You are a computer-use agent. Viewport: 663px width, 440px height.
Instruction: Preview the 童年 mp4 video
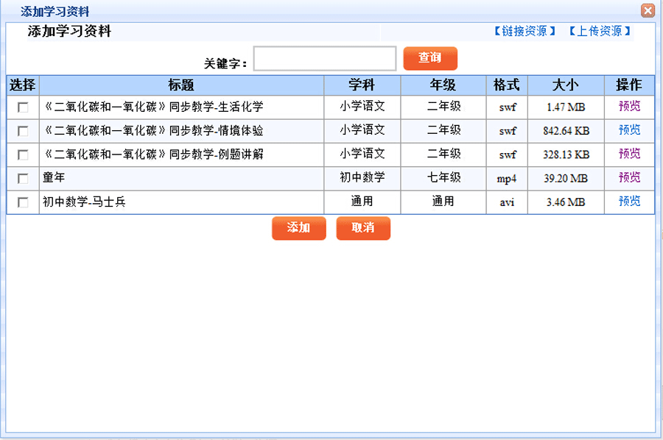click(629, 178)
